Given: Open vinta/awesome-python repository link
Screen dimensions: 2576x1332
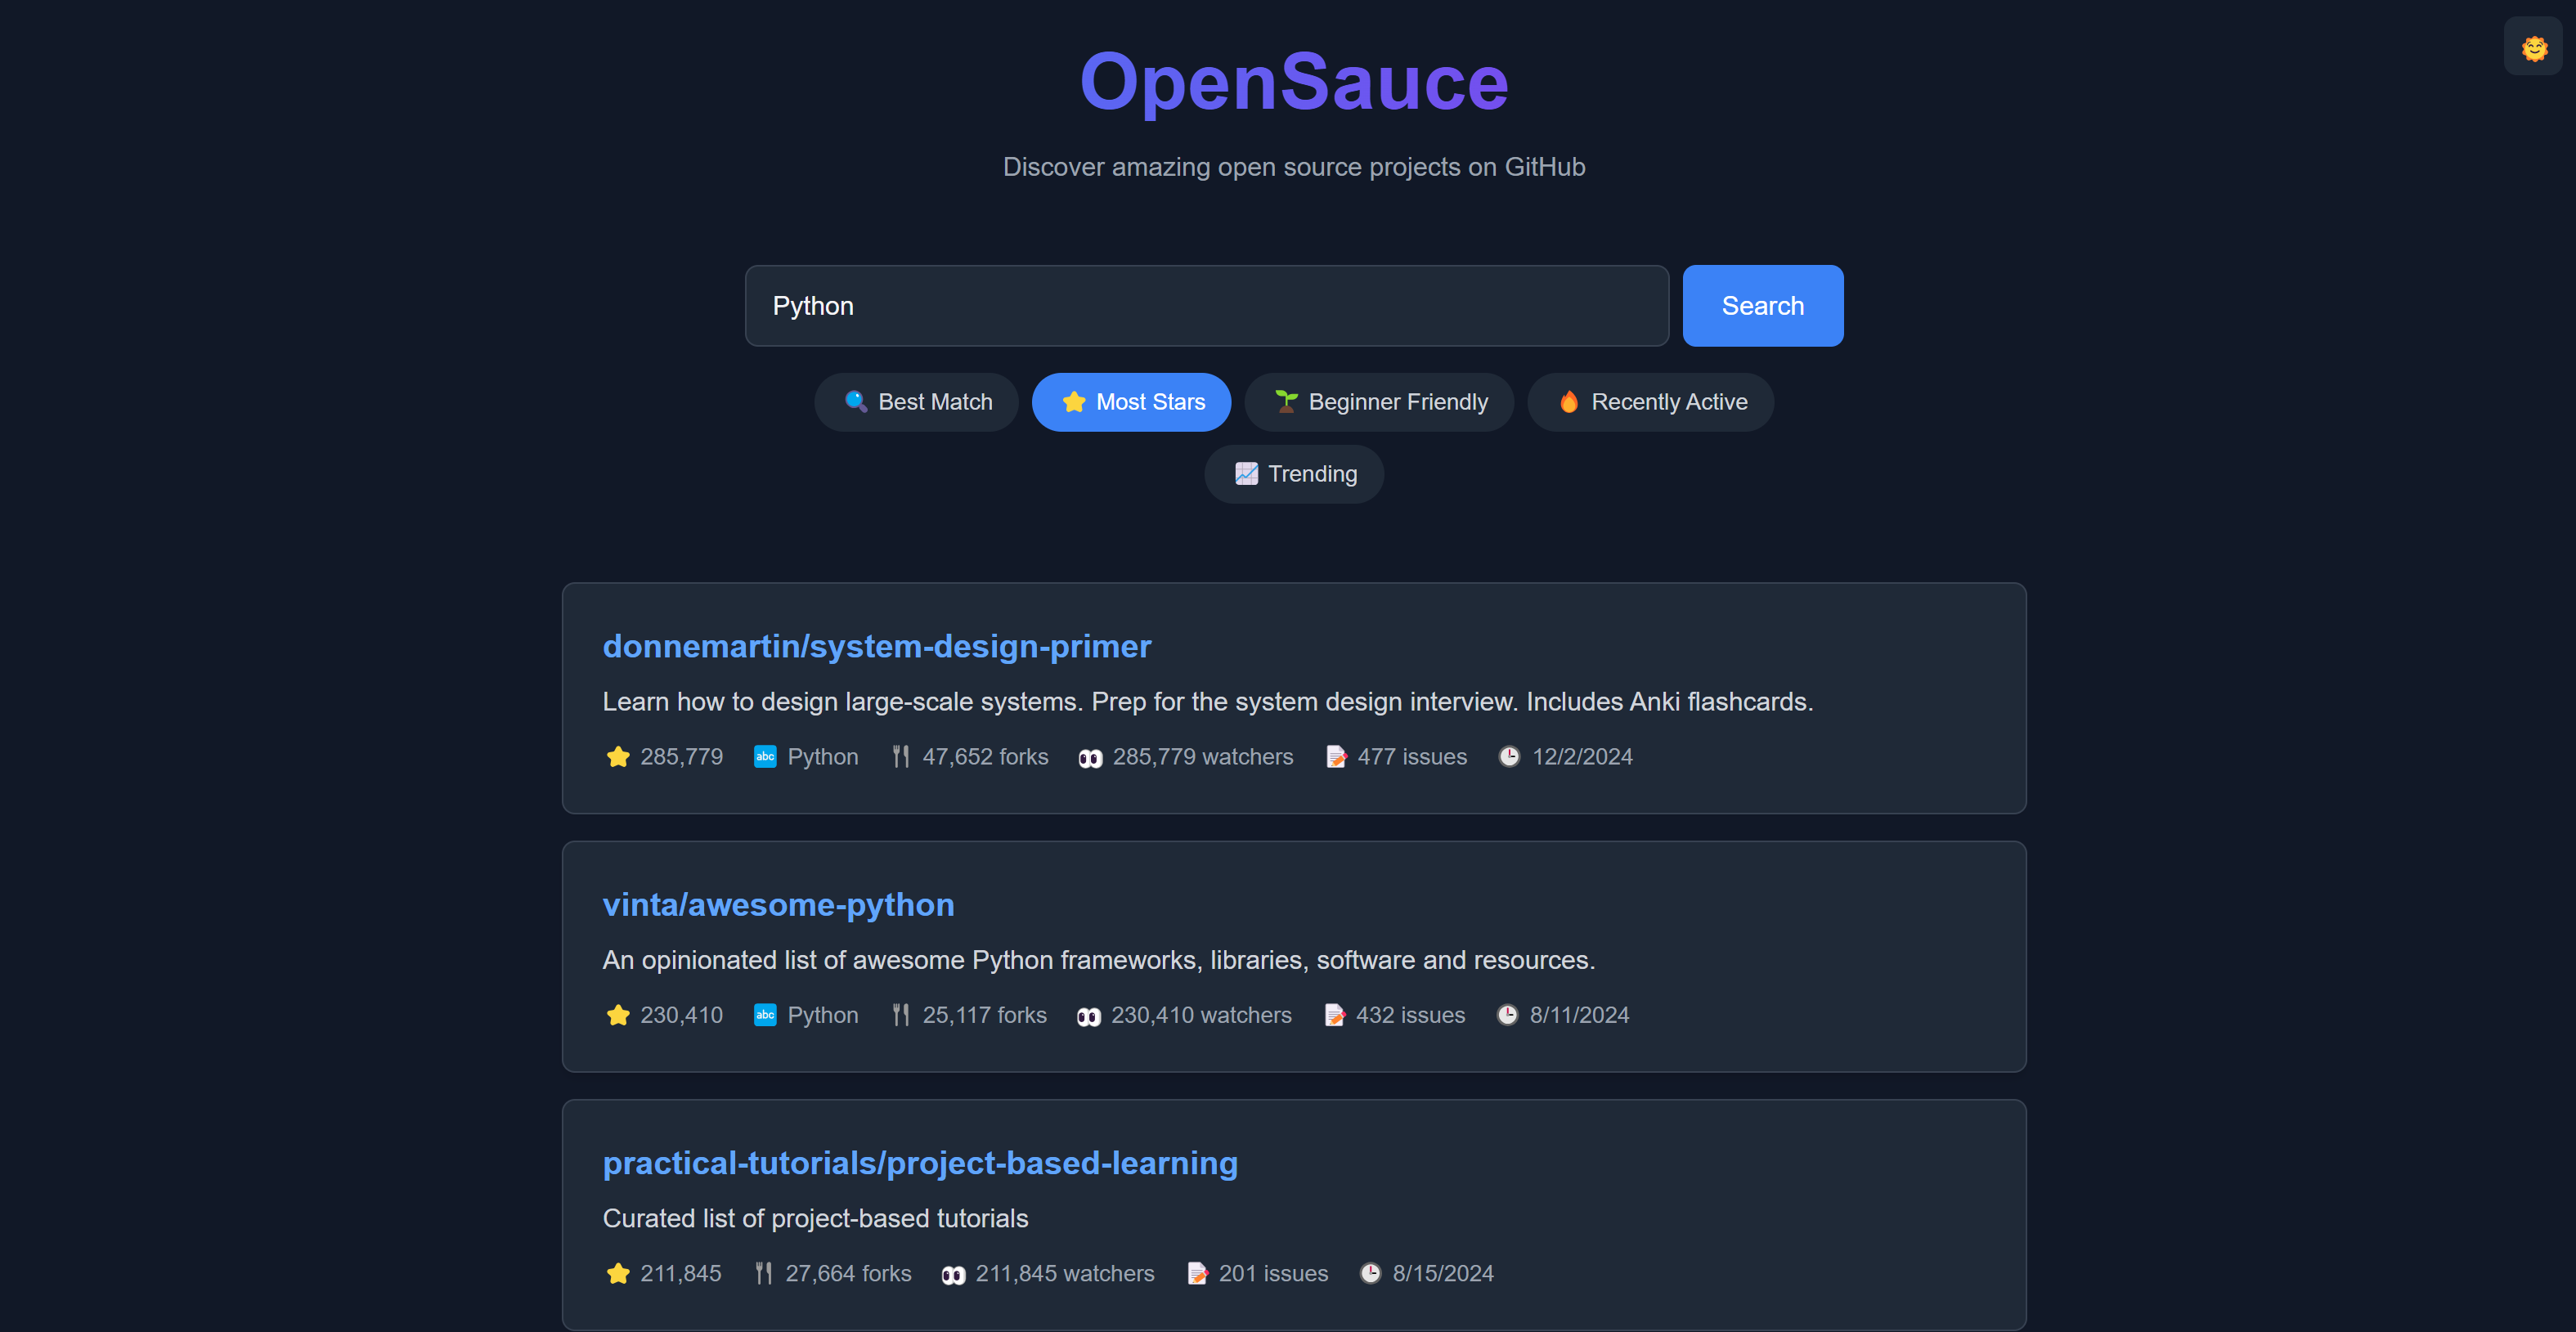Looking at the screenshot, I should (x=778, y=904).
